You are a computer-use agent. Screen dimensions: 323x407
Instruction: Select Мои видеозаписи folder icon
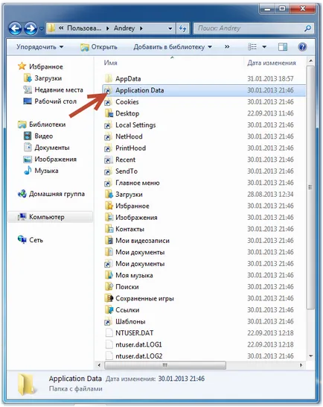(x=109, y=240)
